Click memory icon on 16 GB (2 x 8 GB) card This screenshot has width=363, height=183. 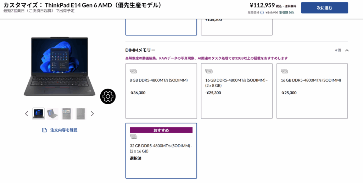click(209, 71)
